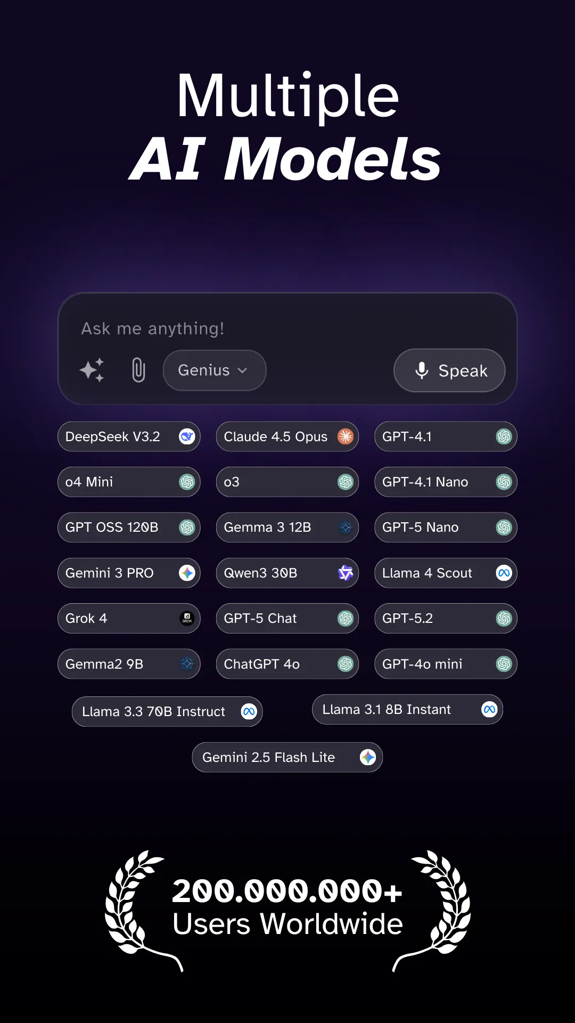This screenshot has width=575, height=1023.
Task: Click the sparkle AI stars icon
Action: pyautogui.click(x=92, y=370)
